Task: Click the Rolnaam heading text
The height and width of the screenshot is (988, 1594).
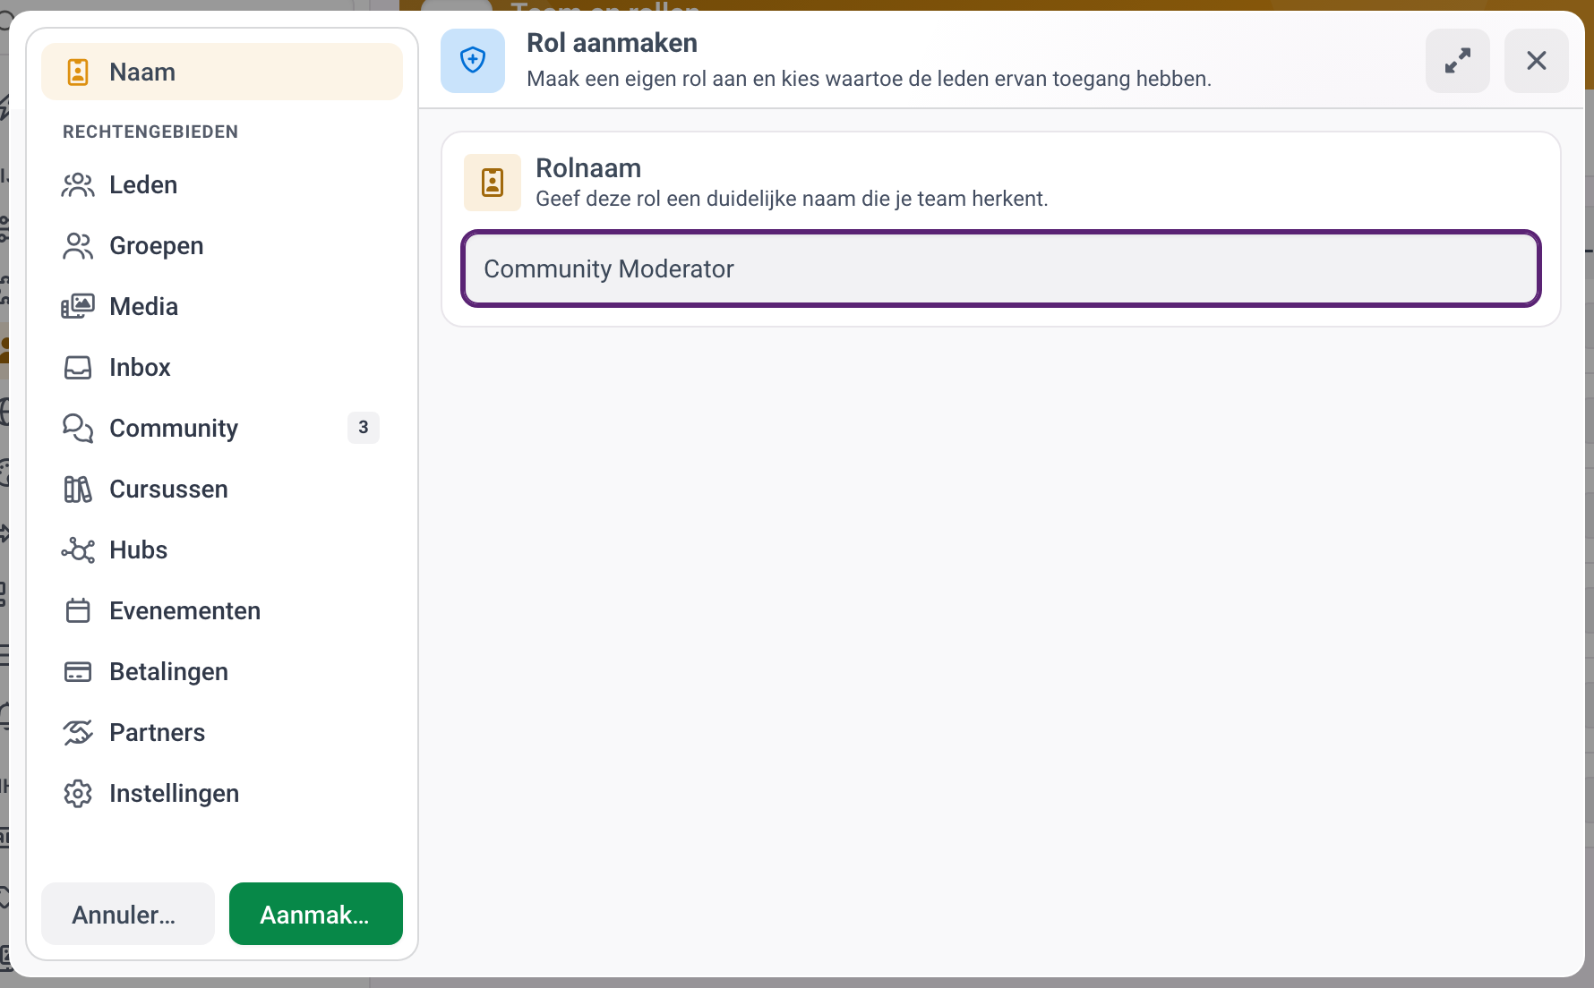Action: [x=588, y=168]
